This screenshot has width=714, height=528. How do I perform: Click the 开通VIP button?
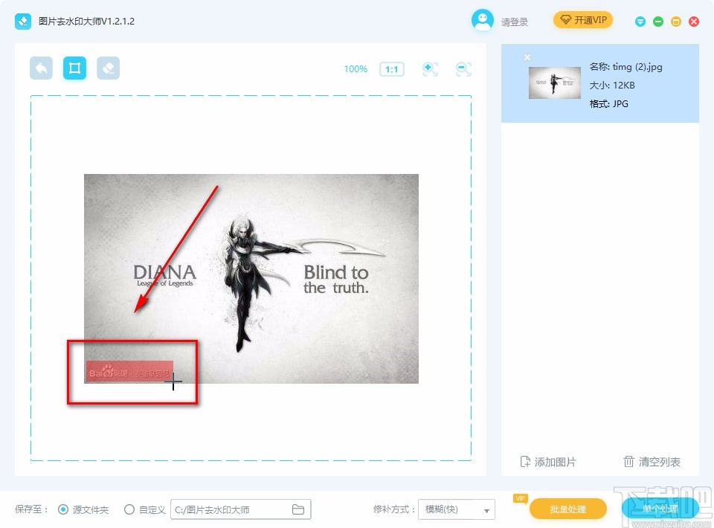[x=583, y=20]
